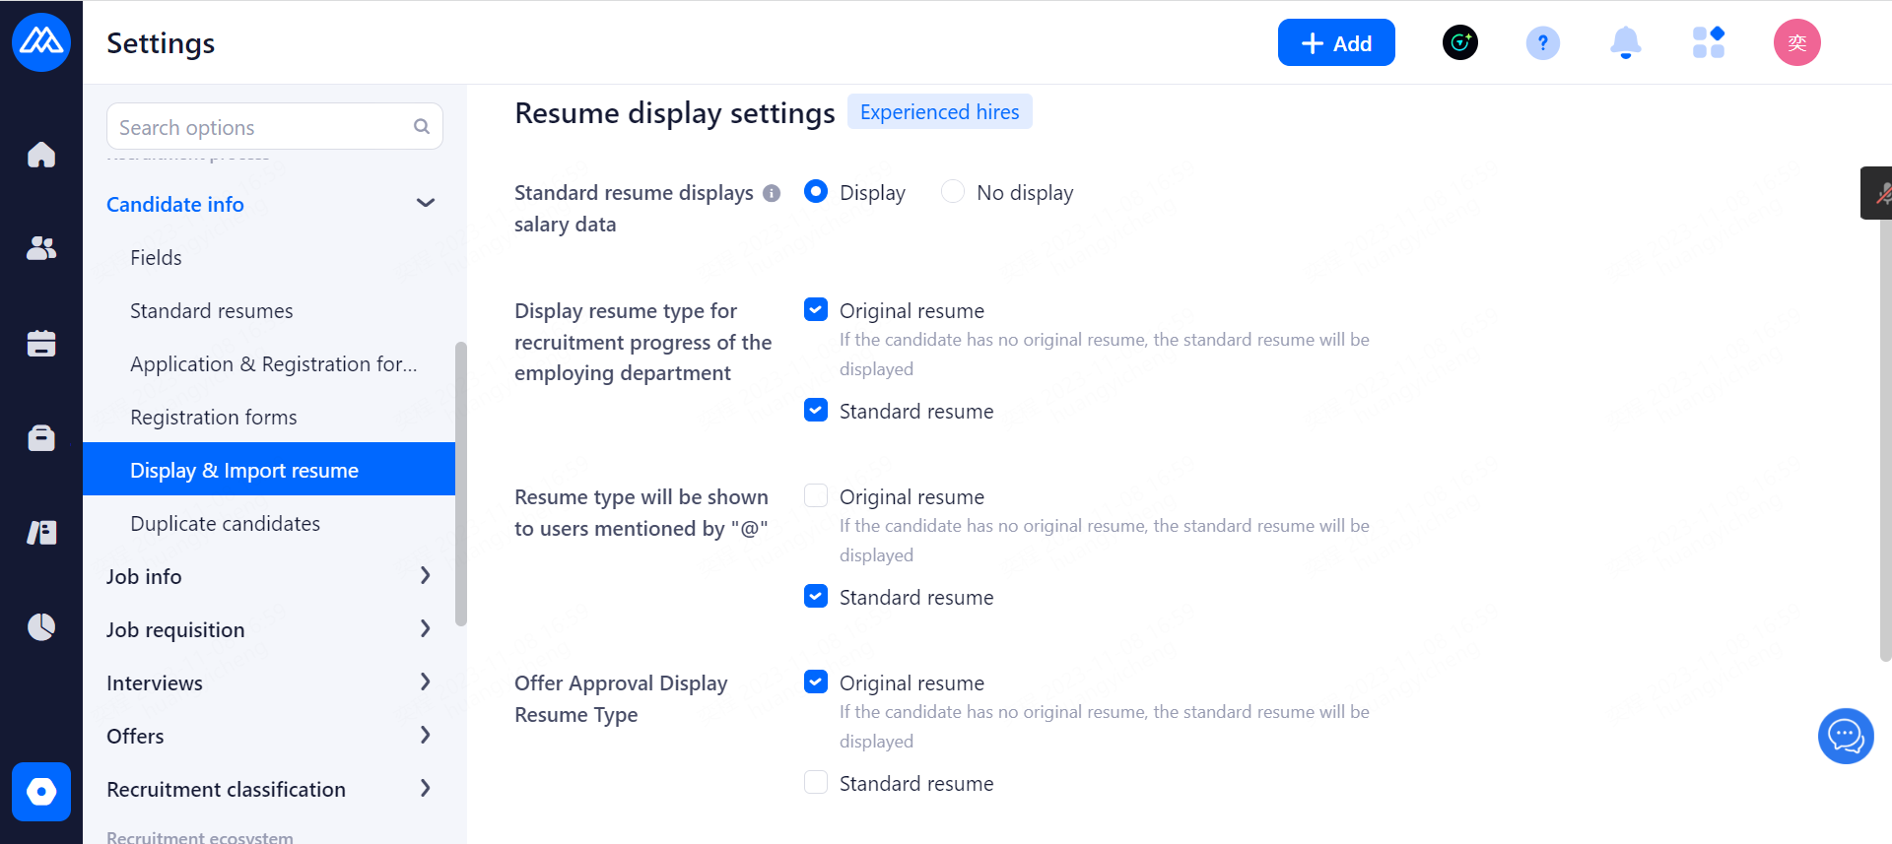Select Duplicate candidates in the settings menu
The height and width of the screenshot is (844, 1892).
click(x=225, y=524)
